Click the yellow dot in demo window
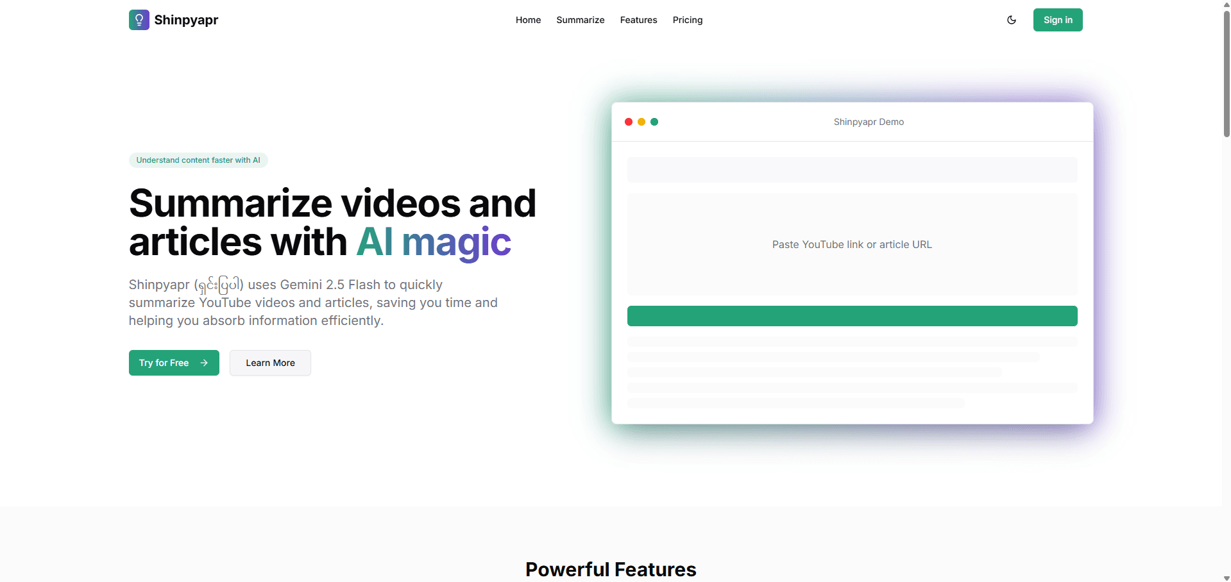The width and height of the screenshot is (1231, 582). coord(641,122)
